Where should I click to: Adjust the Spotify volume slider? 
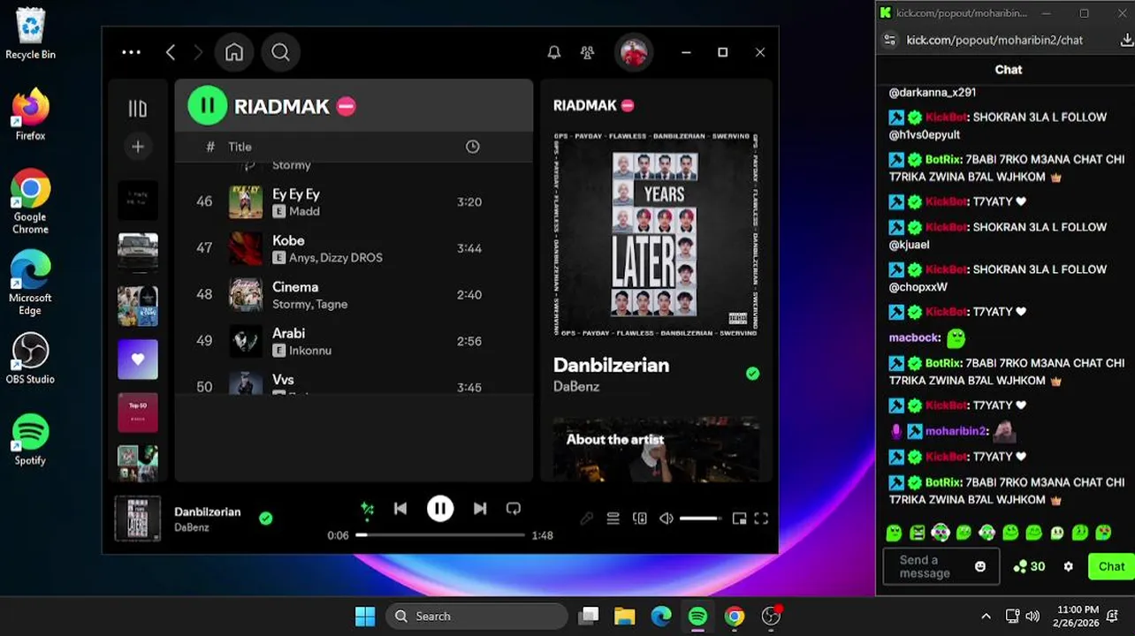coord(700,519)
